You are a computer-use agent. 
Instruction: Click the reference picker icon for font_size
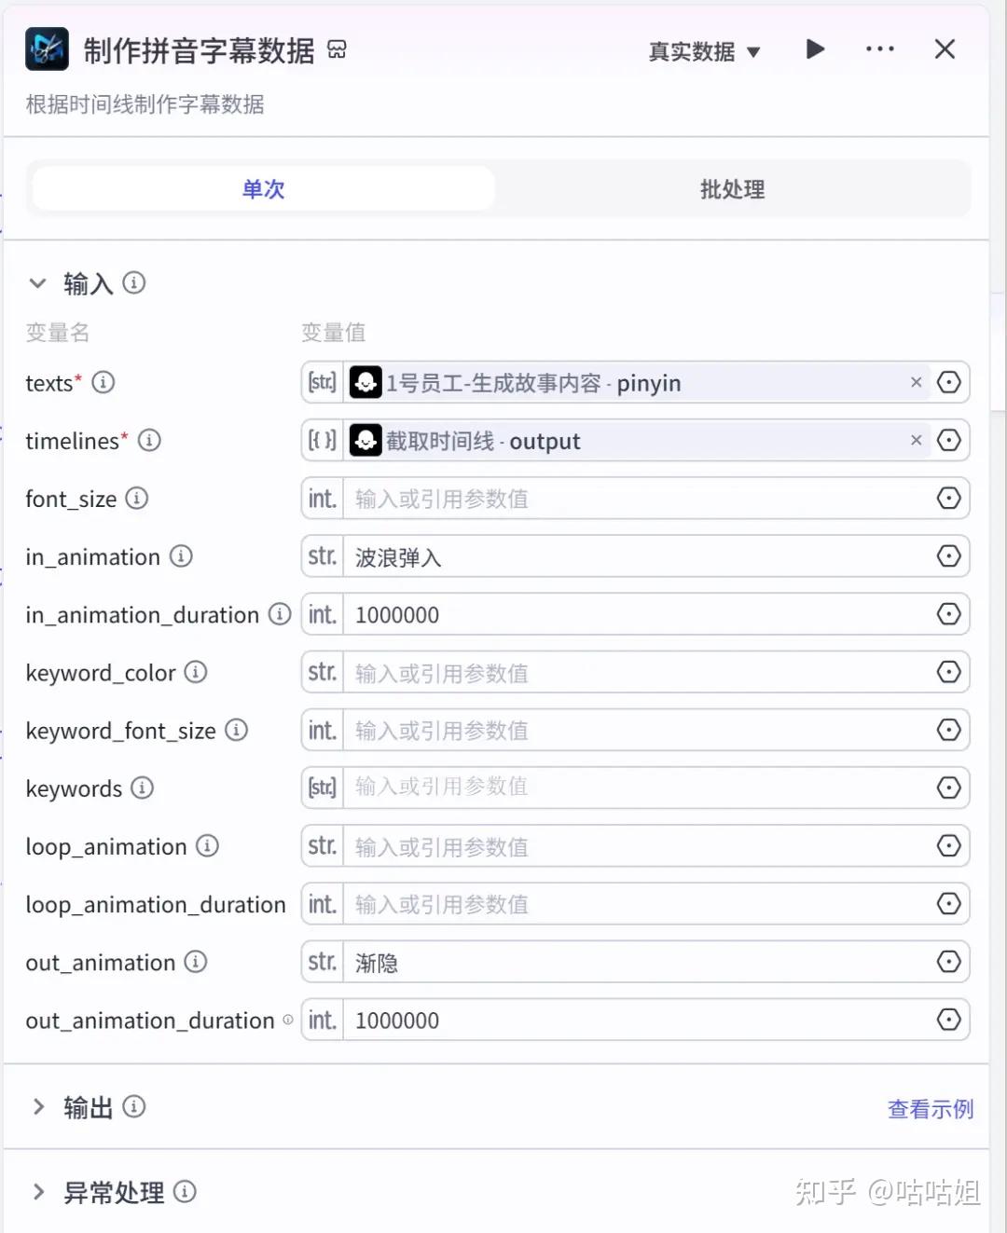948,499
